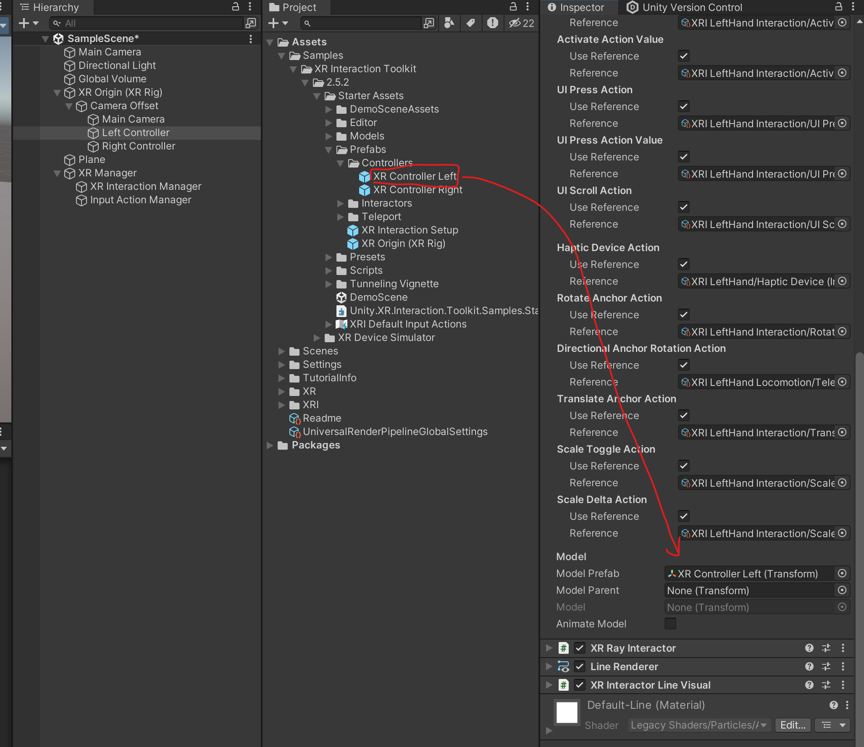864x747 pixels.
Task: Open XR Interactor Line Visual options menu
Action: click(843, 685)
